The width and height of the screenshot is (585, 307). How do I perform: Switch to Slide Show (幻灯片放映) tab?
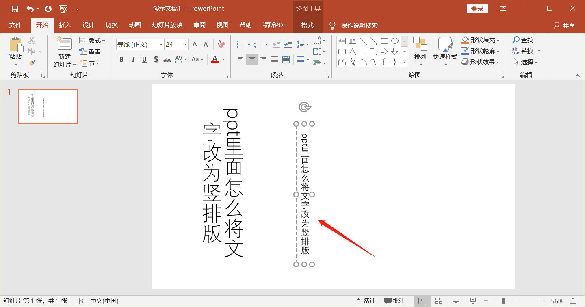(167, 25)
